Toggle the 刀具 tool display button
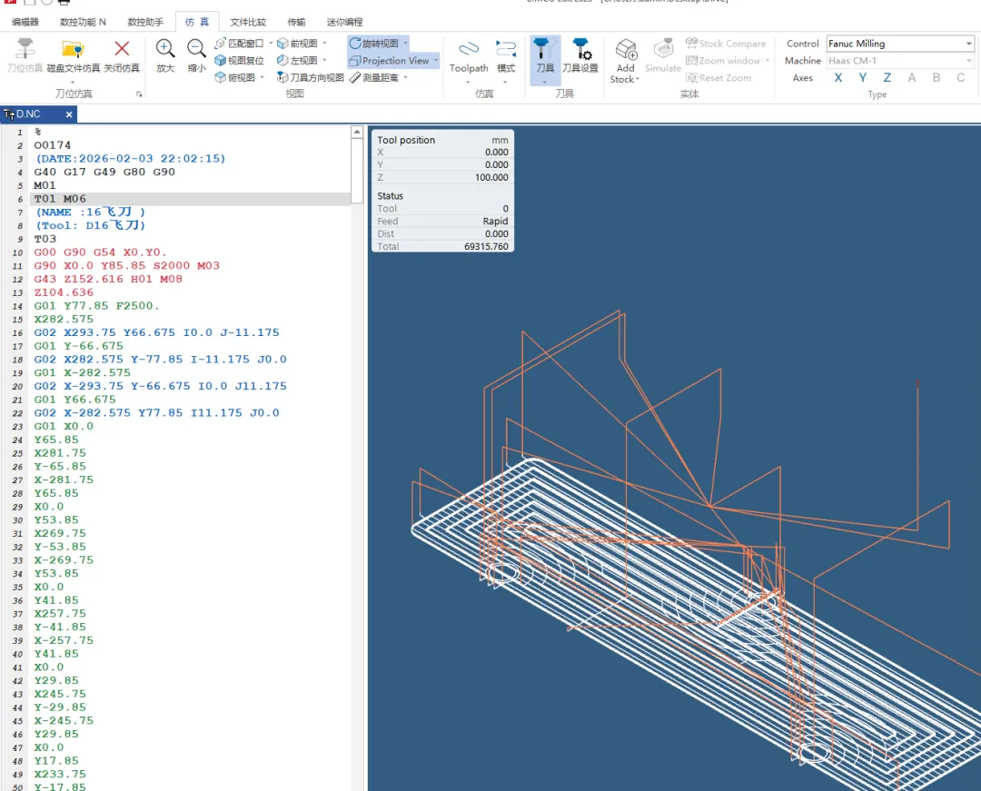 click(545, 53)
